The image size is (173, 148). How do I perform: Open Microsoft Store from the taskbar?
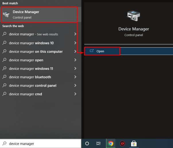(133, 143)
